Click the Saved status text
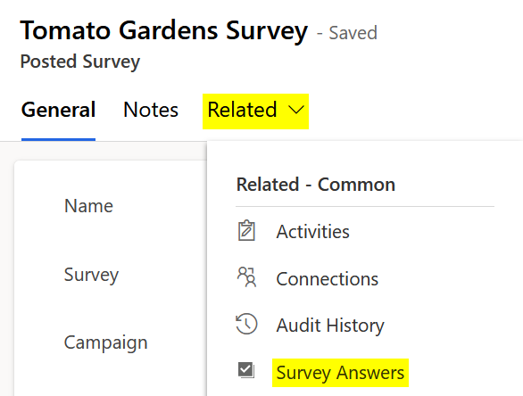Screen dimensions: 523x396 click(353, 33)
